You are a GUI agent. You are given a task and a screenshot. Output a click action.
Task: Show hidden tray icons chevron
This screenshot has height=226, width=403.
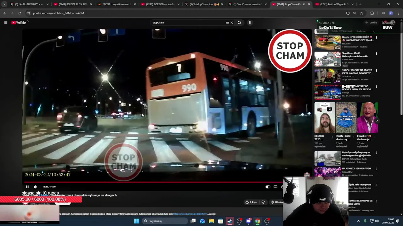[358, 221]
